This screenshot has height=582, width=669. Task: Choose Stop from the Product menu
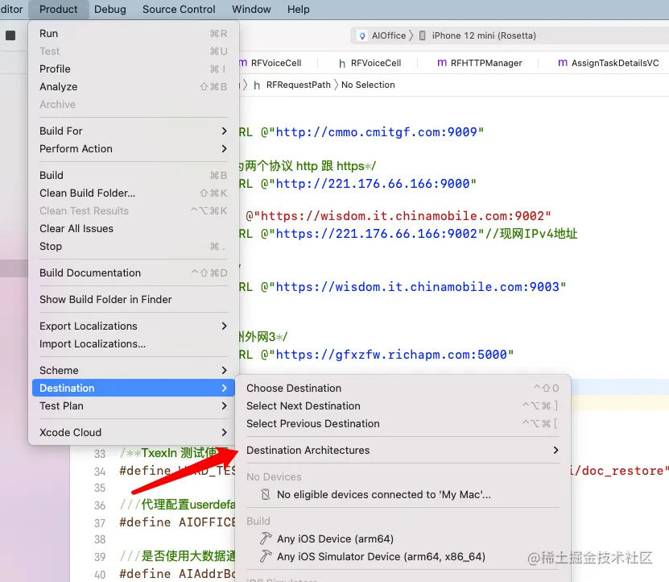pyautogui.click(x=134, y=247)
